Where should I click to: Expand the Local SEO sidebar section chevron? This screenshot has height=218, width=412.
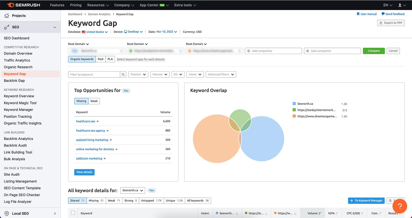pyautogui.click(x=55, y=213)
